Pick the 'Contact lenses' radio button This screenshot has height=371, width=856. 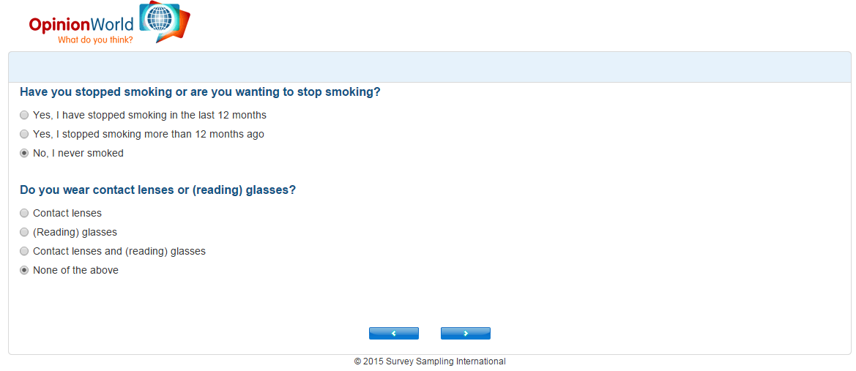coord(24,213)
